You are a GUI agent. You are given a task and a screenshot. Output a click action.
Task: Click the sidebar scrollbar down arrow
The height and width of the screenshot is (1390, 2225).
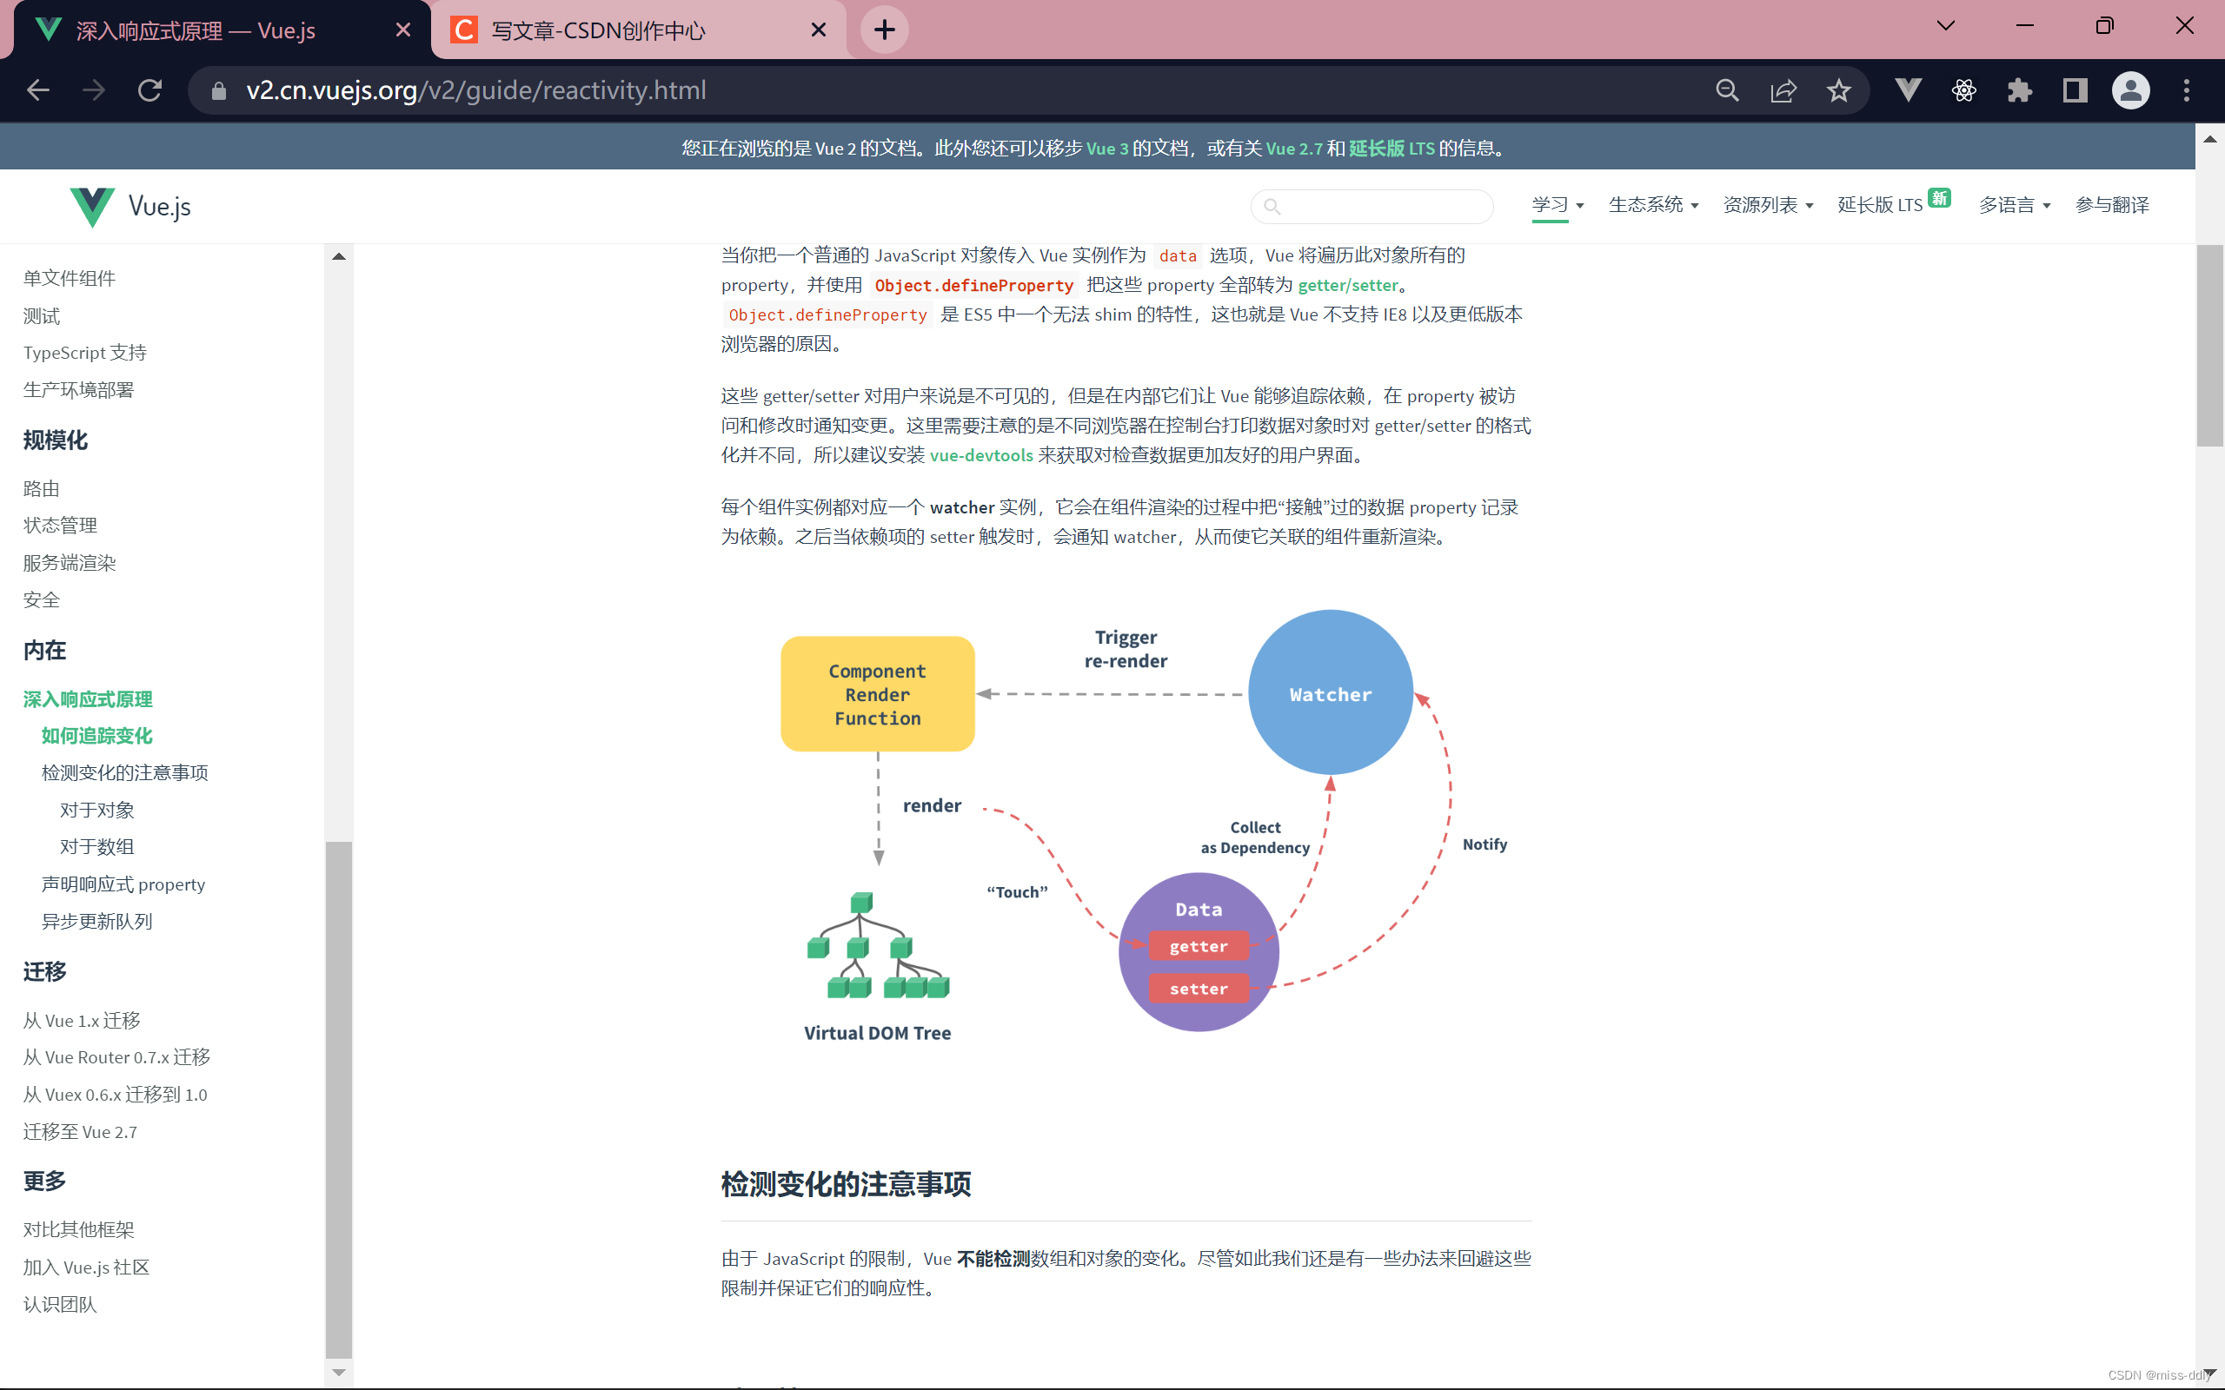(338, 1372)
